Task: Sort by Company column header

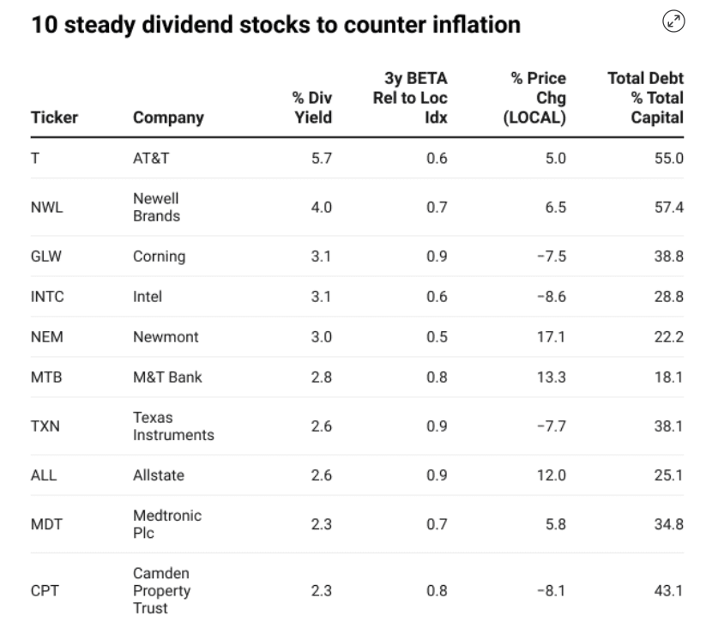Action: (x=168, y=118)
